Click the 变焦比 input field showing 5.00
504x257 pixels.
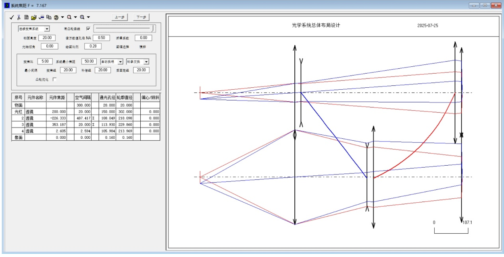point(45,62)
